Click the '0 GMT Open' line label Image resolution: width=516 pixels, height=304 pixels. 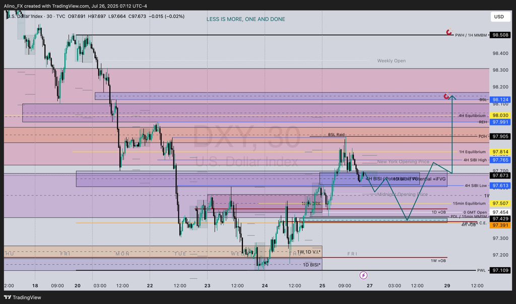(x=475, y=212)
